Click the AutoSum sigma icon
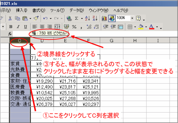The height and width of the screenshot is (123, 178). [x=76, y=18]
